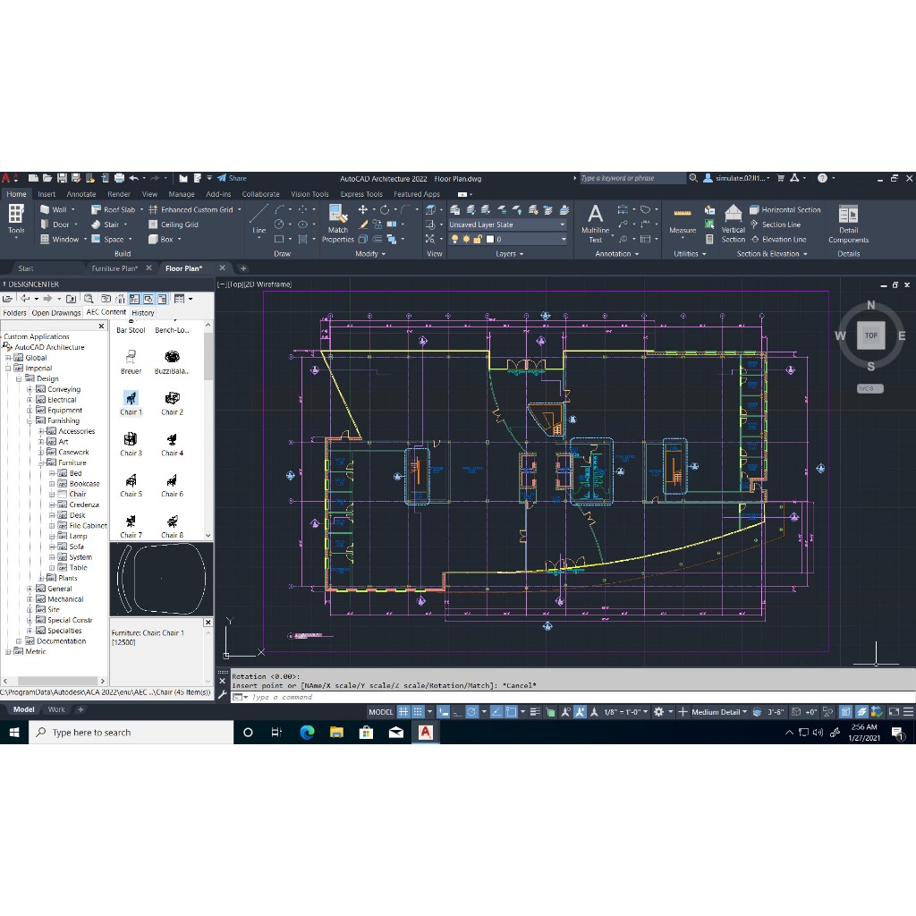This screenshot has width=916, height=916.
Task: Select the Multiline Text tool
Action: pyautogui.click(x=595, y=223)
